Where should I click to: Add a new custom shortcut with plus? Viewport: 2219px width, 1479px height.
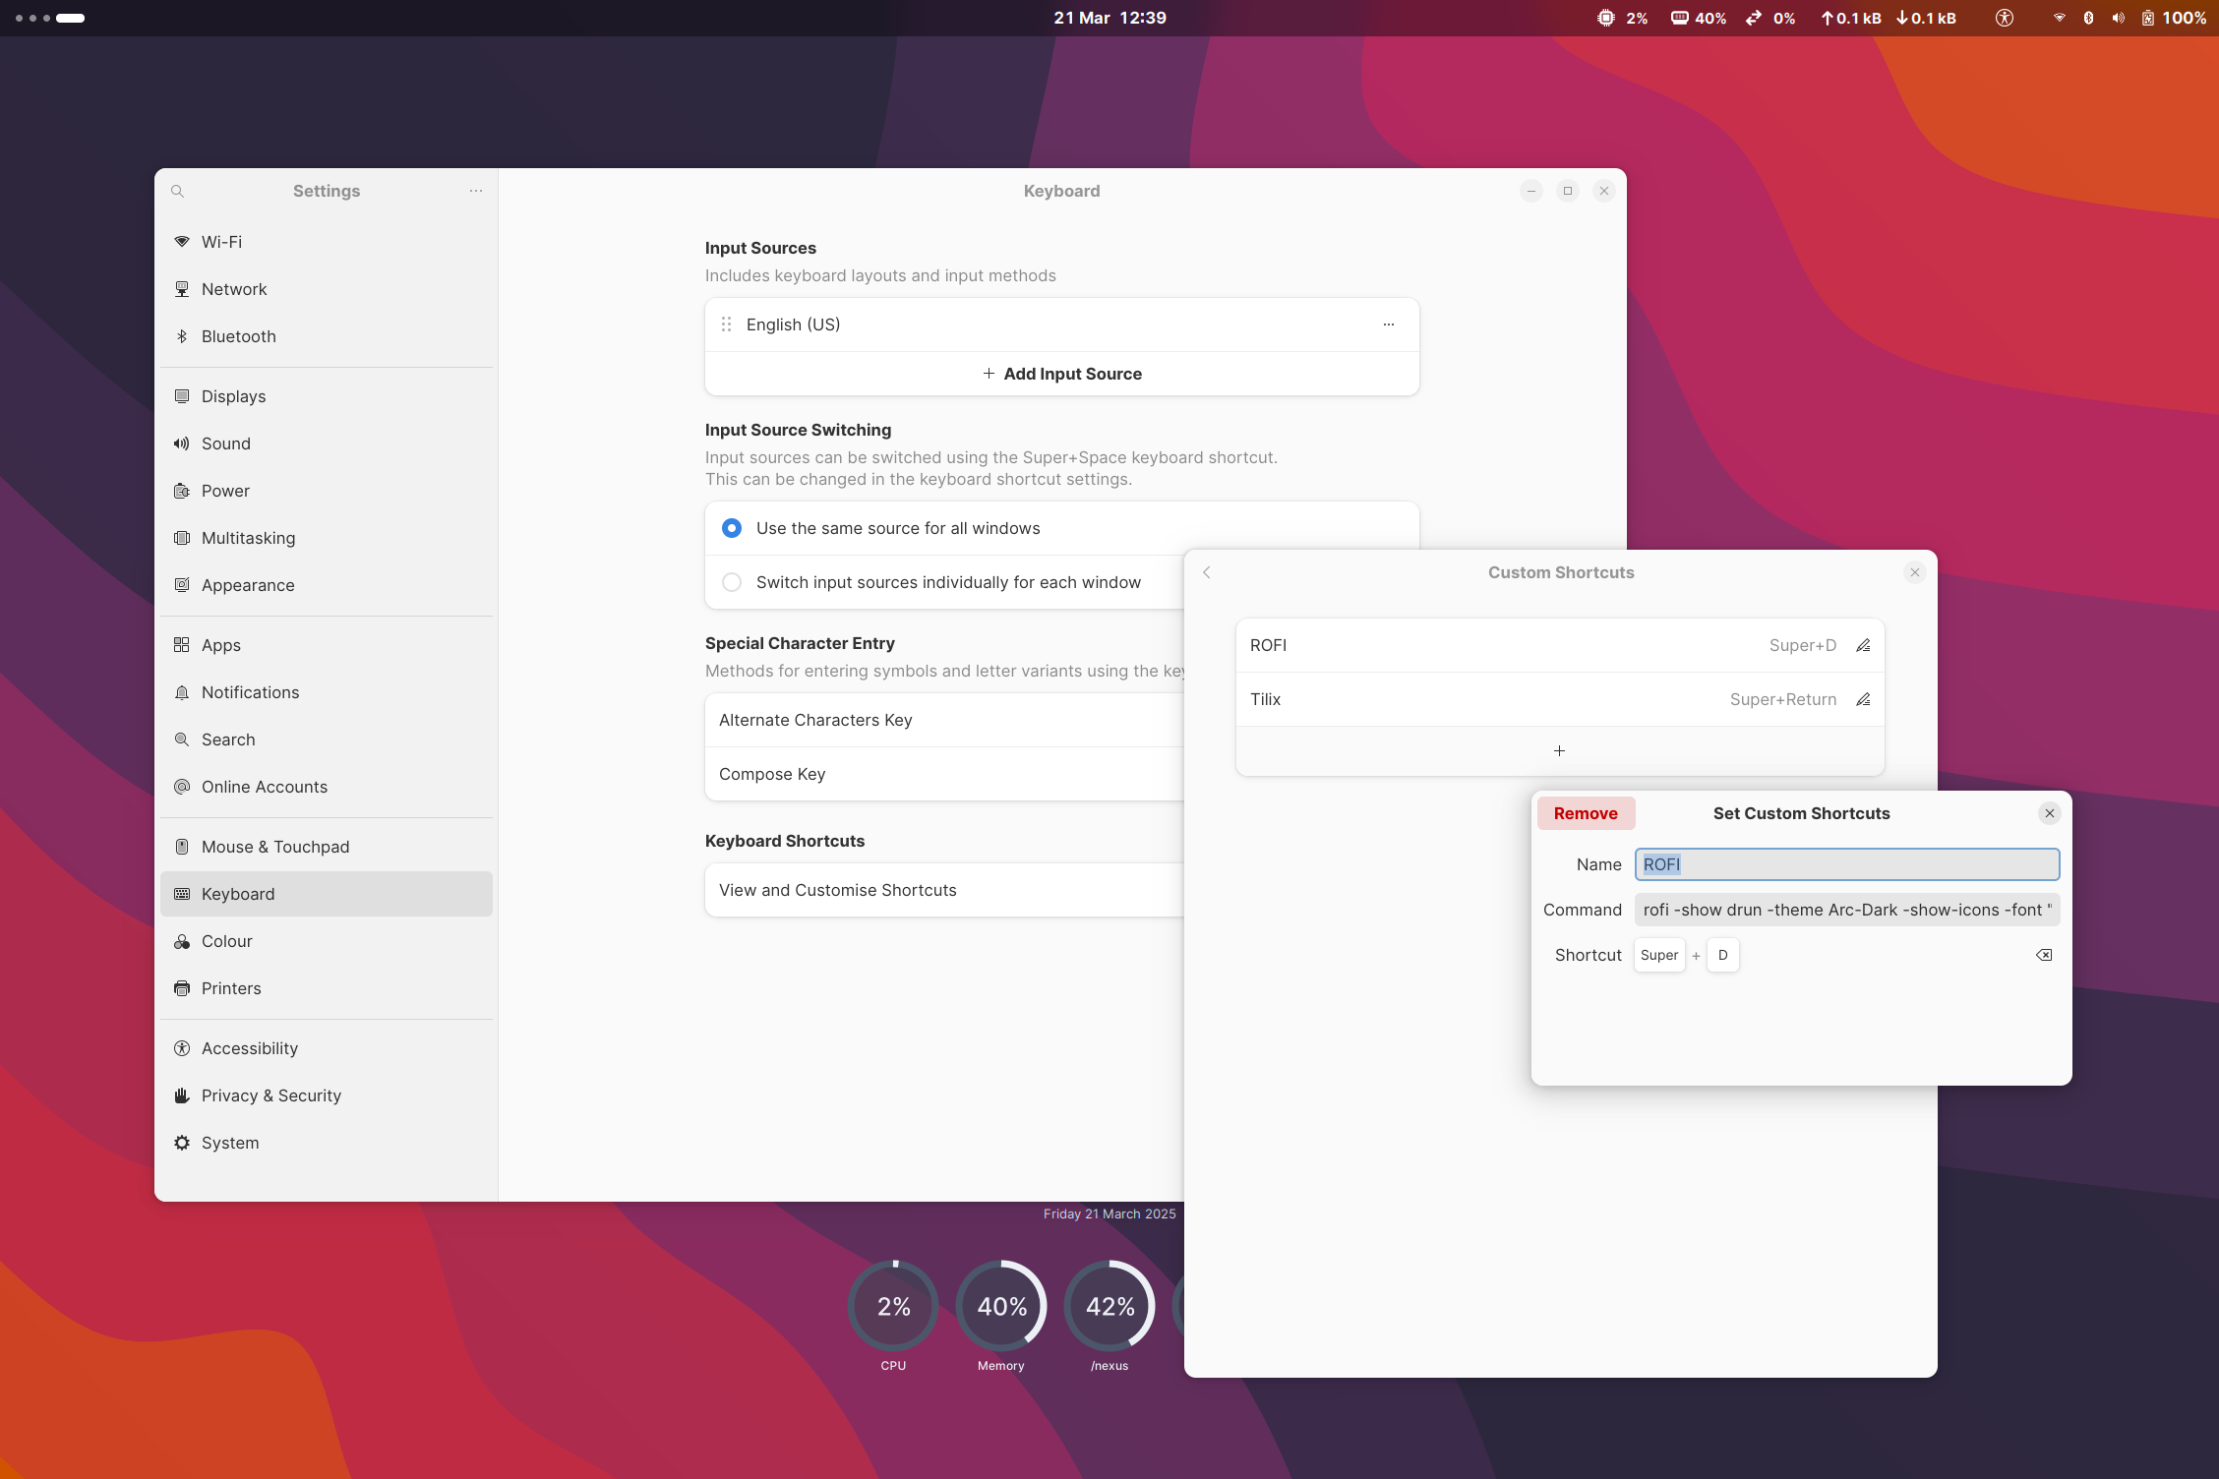pos(1559,751)
